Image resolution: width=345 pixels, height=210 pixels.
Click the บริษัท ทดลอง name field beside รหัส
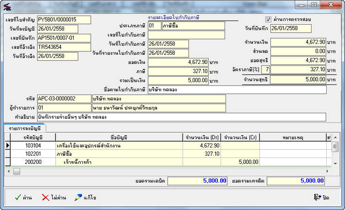(159, 99)
